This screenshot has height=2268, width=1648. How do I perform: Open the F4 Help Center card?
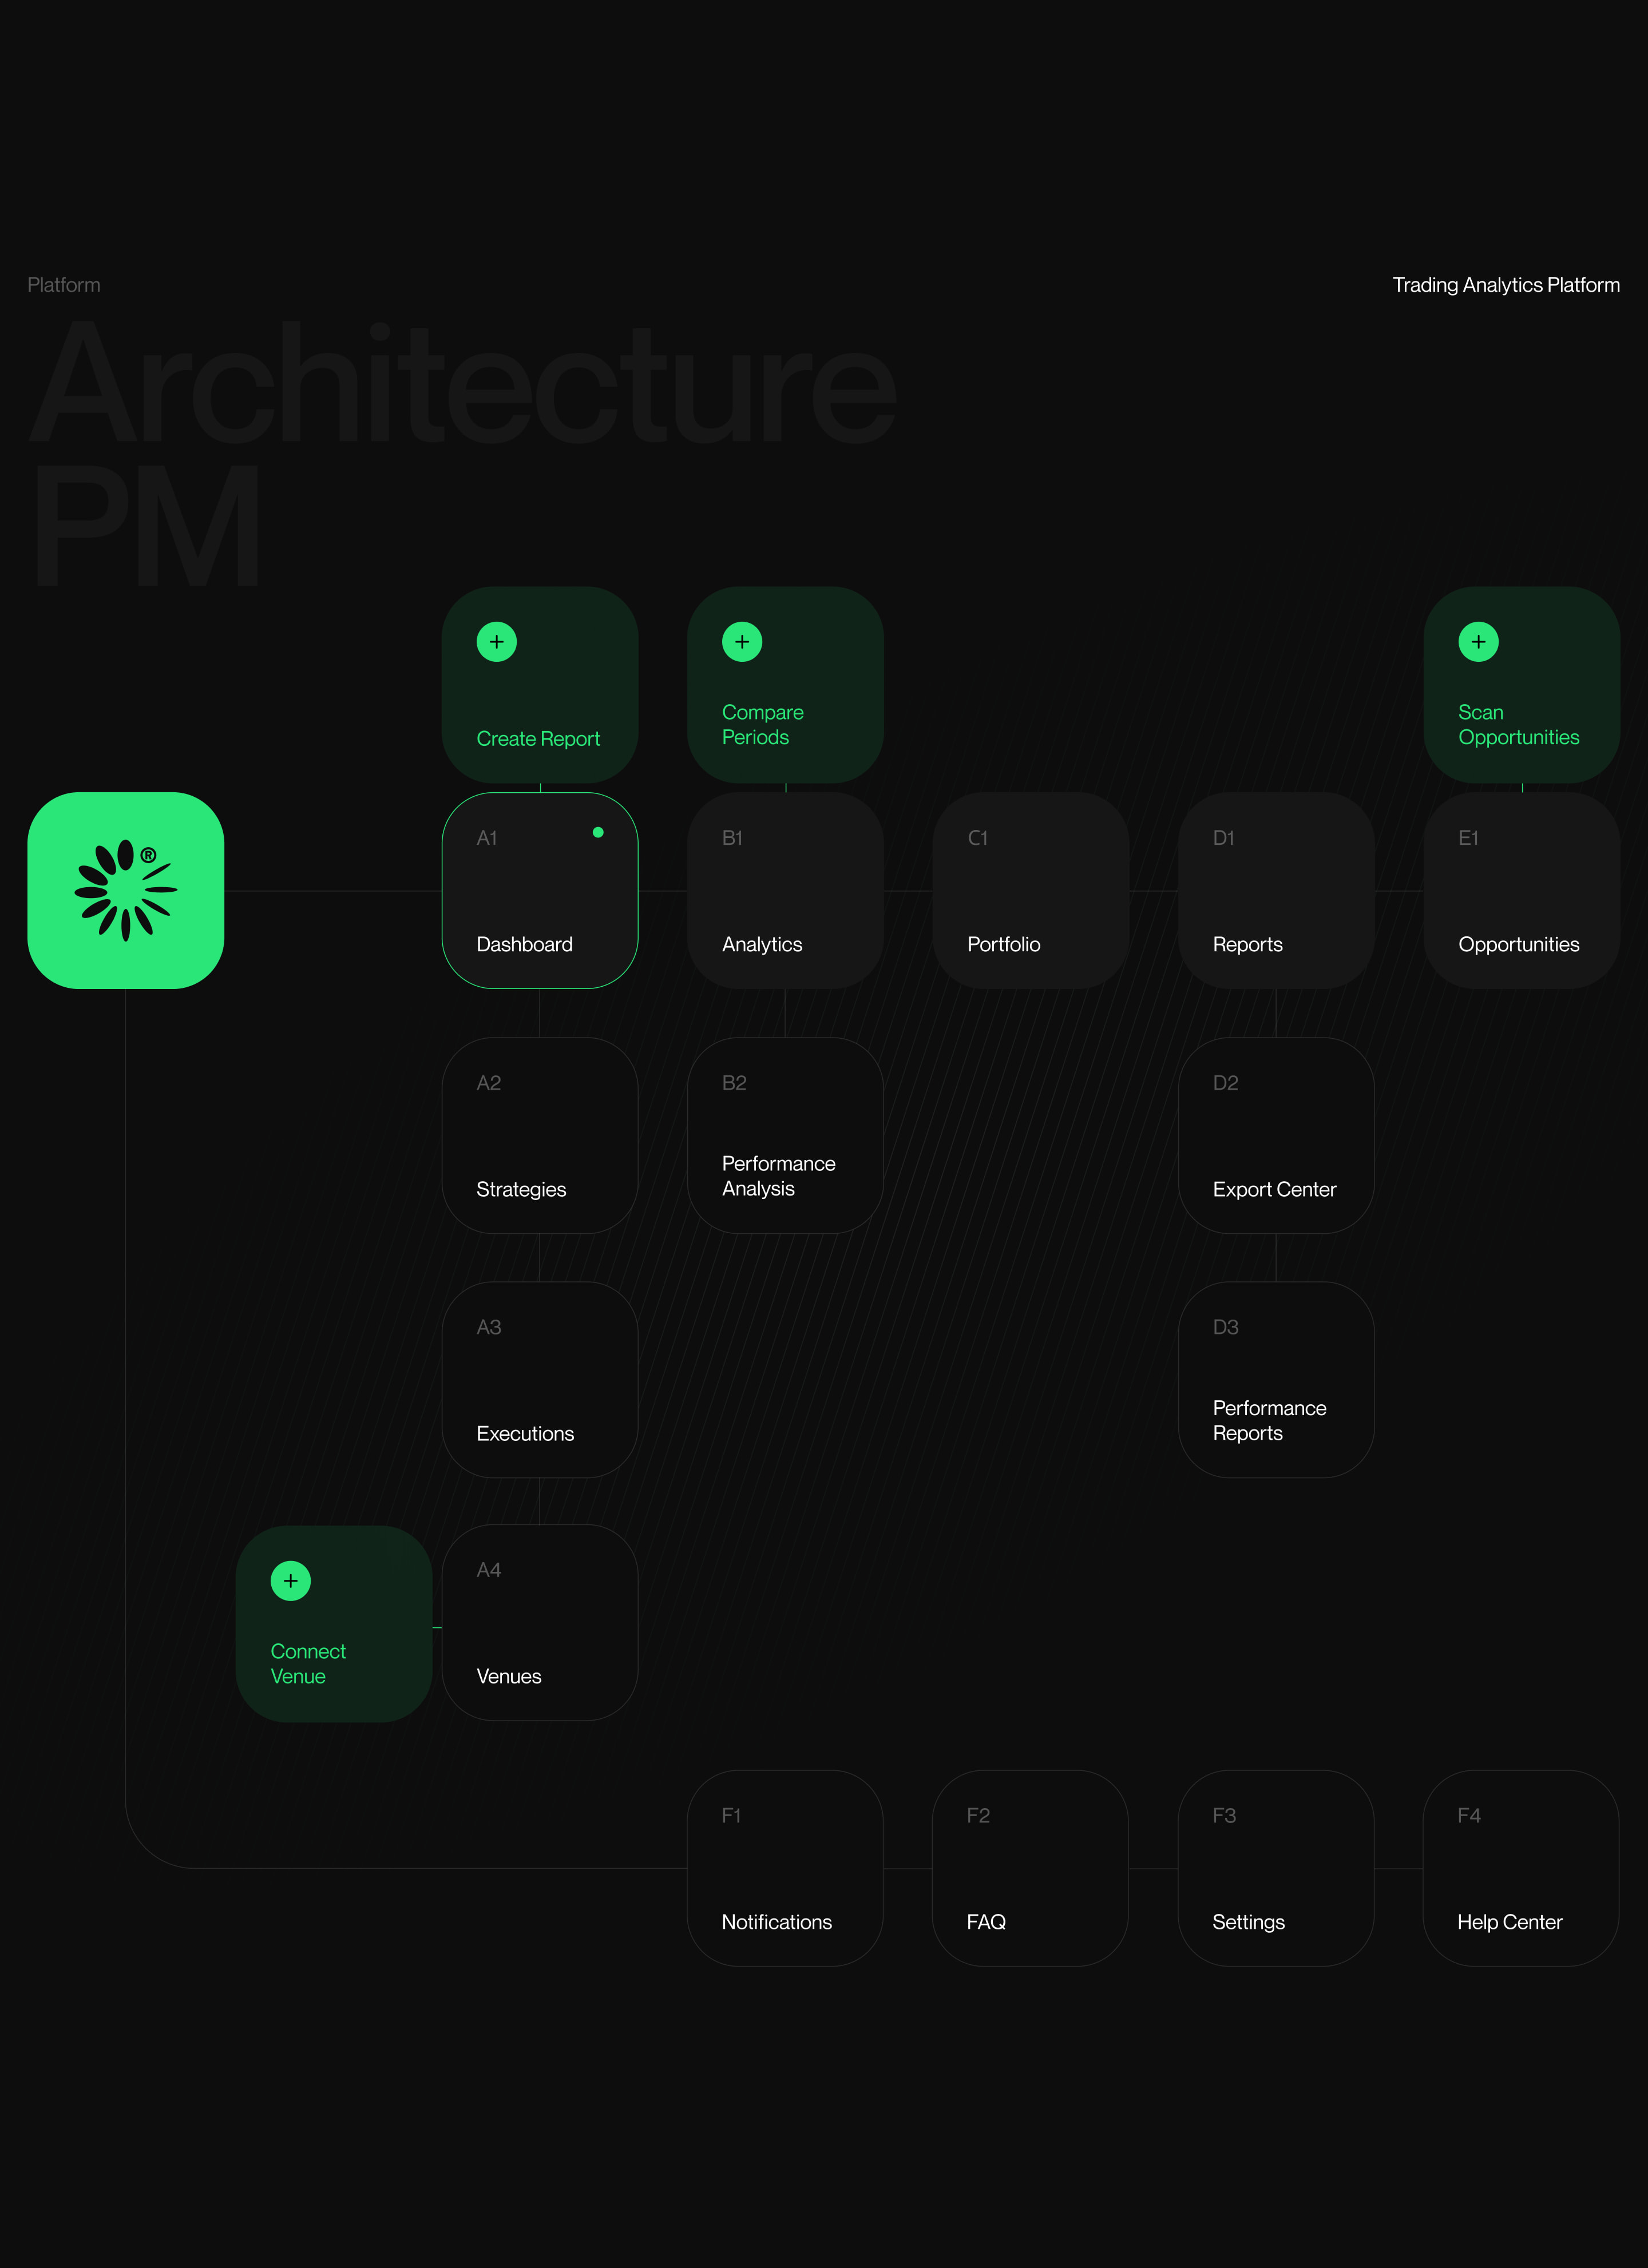pyautogui.click(x=1521, y=1868)
